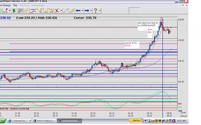Close the inner chart window
Screen dimensions: 201x125
tap(187, 5)
